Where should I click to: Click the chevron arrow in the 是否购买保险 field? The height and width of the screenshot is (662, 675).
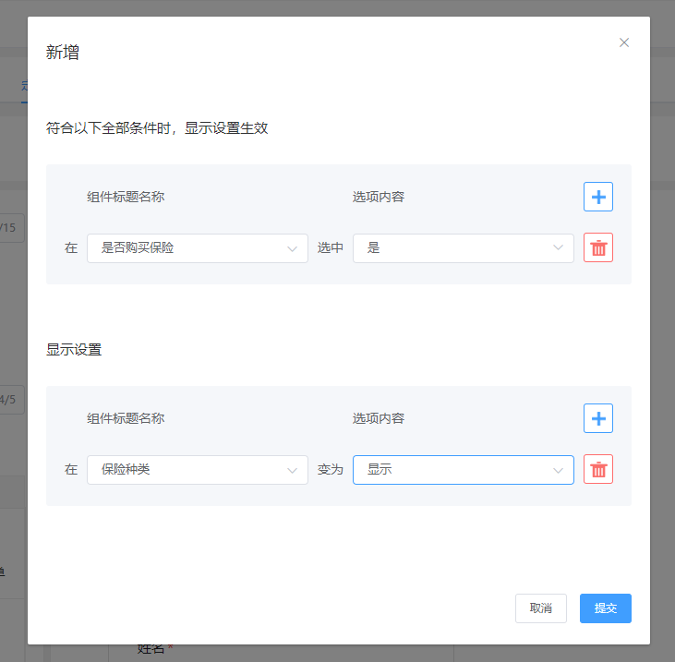pos(293,248)
